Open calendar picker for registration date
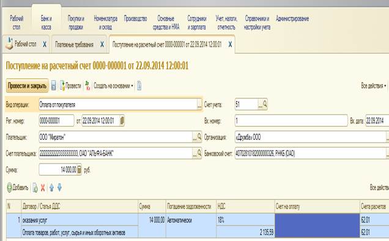The width and height of the screenshot is (389, 241). (x=122, y=121)
